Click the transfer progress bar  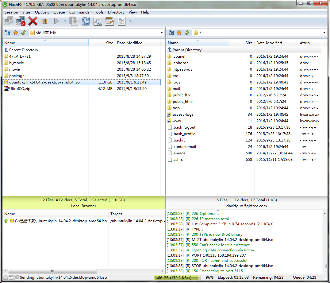coord(177,277)
